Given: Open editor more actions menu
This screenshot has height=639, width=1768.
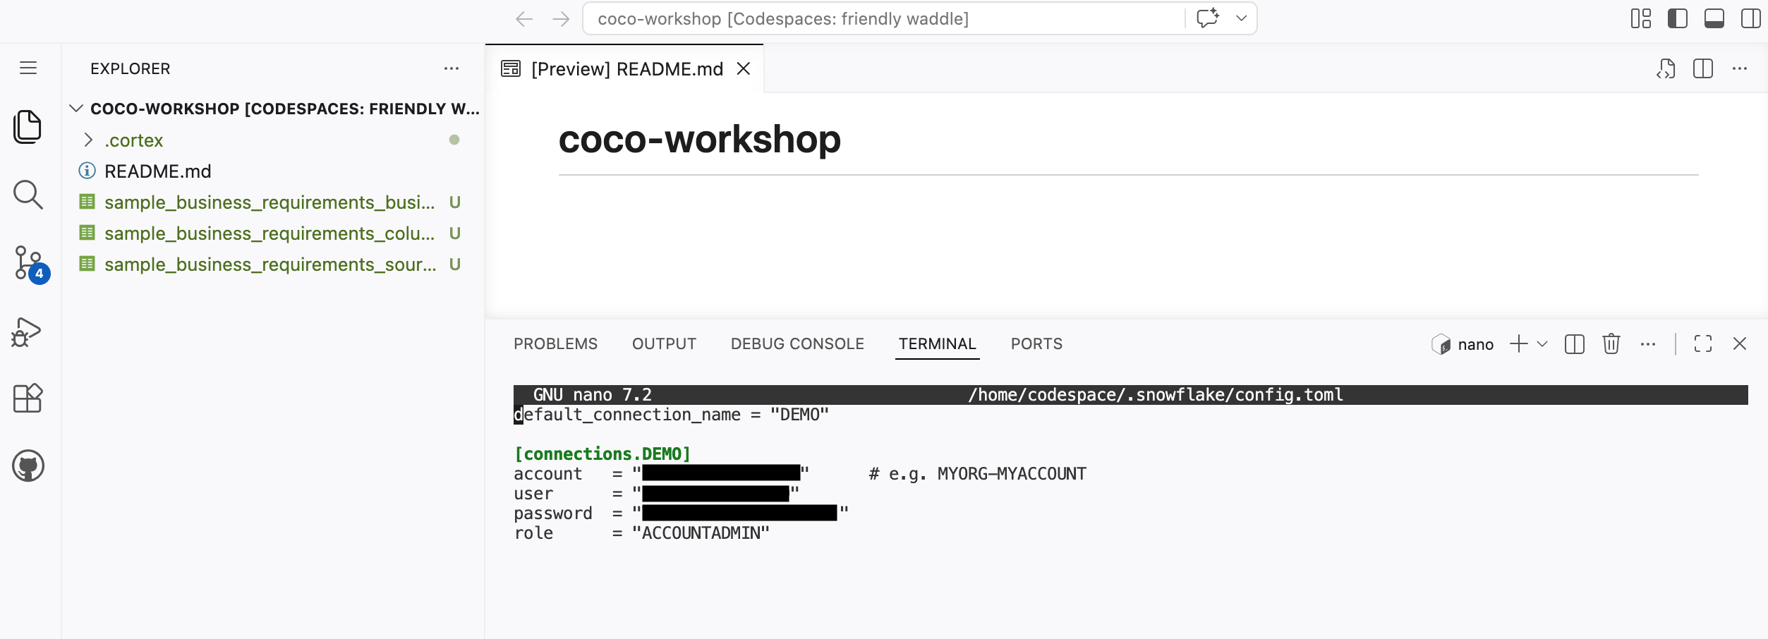Looking at the screenshot, I should (1740, 68).
